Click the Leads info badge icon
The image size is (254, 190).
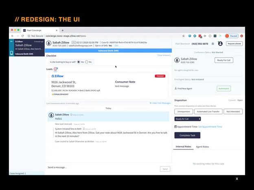pyautogui.click(x=56, y=69)
